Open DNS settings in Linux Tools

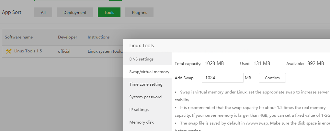click(142, 59)
